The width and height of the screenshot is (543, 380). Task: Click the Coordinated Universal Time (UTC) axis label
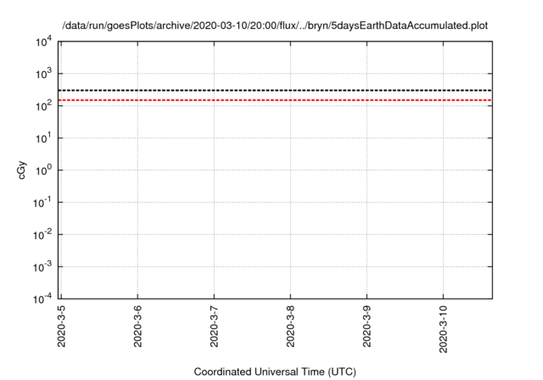(275, 372)
